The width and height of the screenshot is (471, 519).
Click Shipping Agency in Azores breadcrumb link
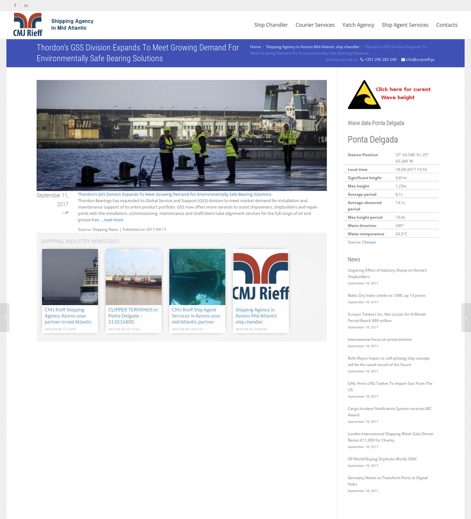(313, 47)
